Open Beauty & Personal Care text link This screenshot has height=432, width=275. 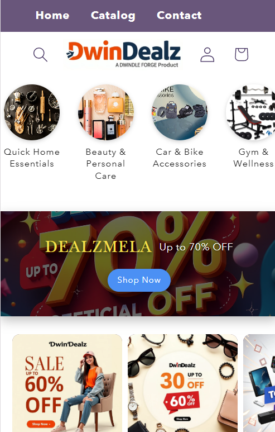point(105,164)
